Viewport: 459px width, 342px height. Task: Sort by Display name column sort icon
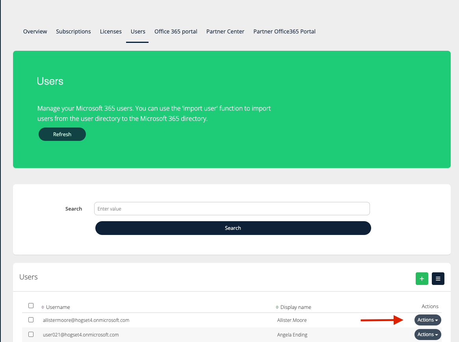[277, 307]
